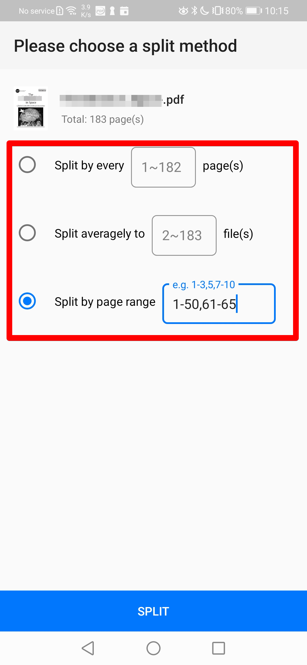Tap the 2~183 files input field
Image resolution: width=307 pixels, height=665 pixels.
(x=184, y=235)
